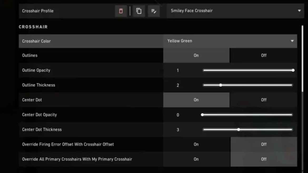
Task: Disable Override All Primary Crosshairs option
Action: tap(264, 159)
